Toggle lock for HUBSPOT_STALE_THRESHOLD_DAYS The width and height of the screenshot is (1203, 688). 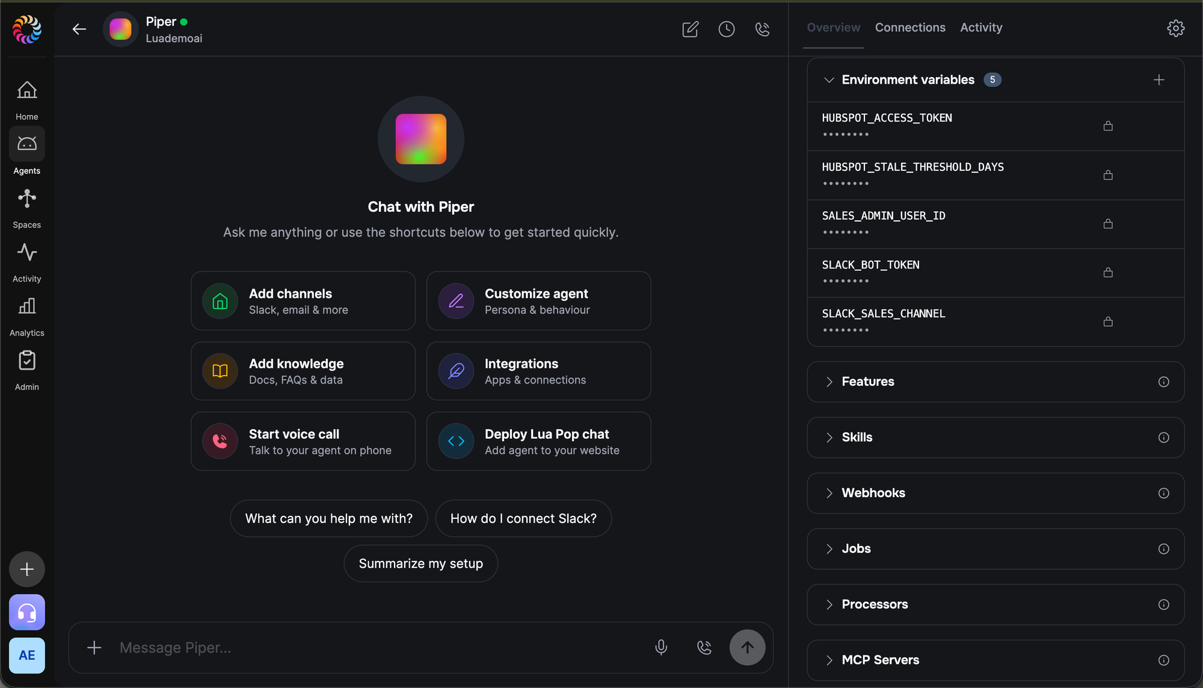[x=1108, y=175]
